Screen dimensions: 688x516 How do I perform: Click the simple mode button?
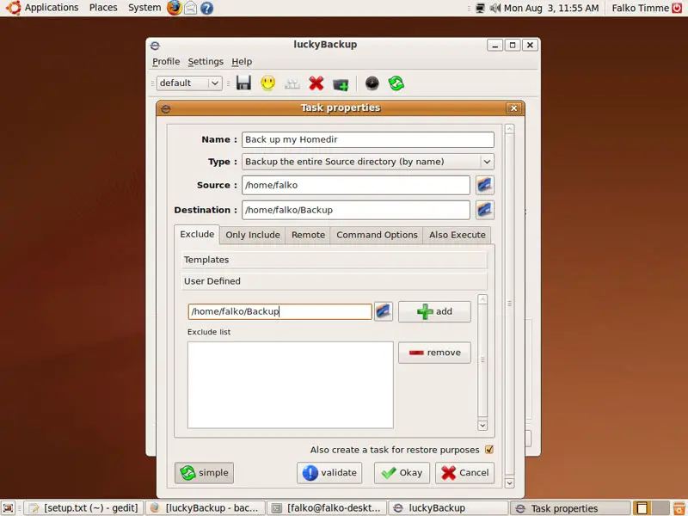tap(204, 473)
